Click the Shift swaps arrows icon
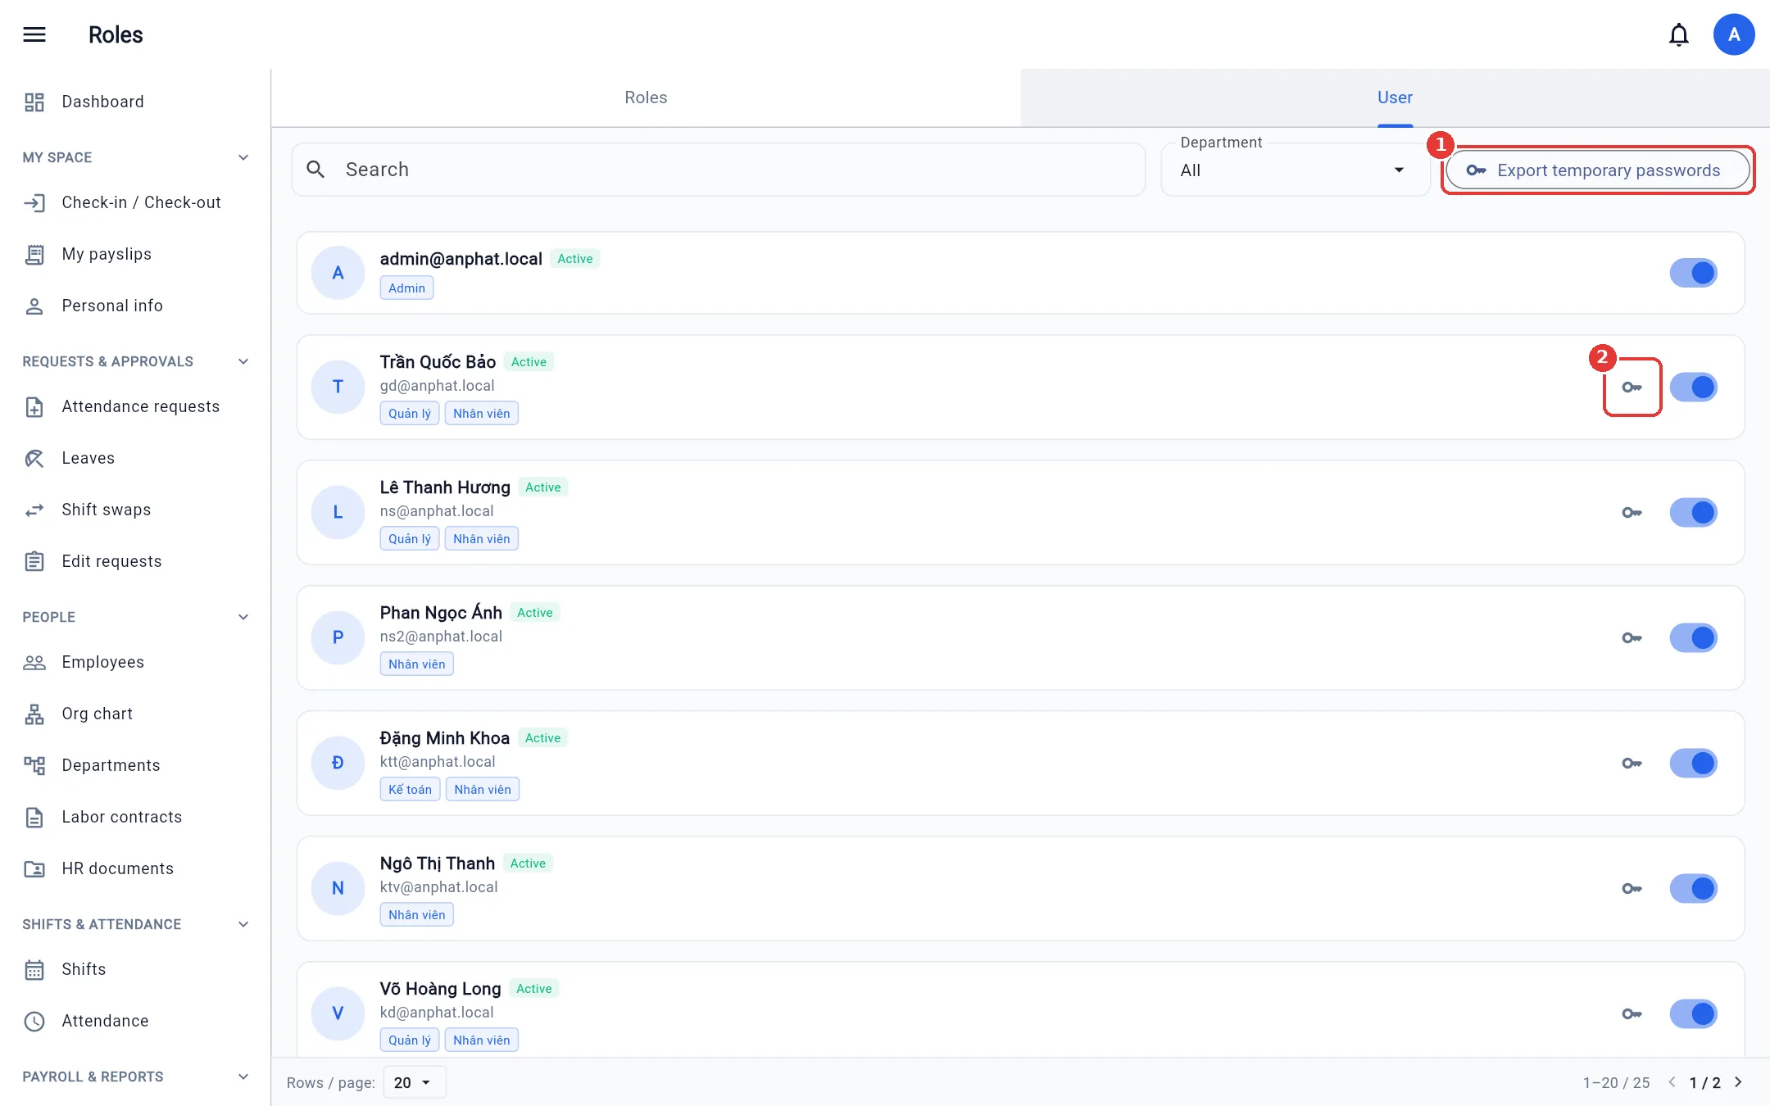This screenshot has height=1106, width=1770. tap(34, 510)
